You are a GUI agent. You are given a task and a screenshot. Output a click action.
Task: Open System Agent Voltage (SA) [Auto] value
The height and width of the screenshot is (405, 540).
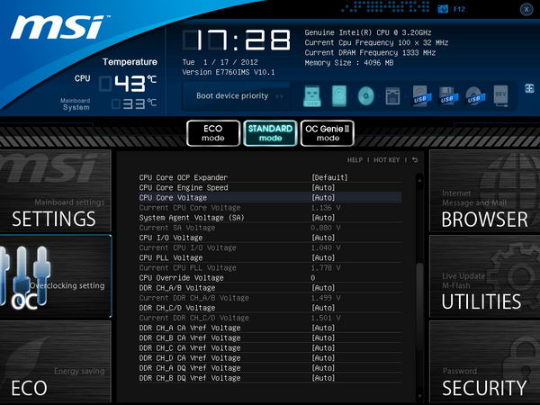coord(323,218)
